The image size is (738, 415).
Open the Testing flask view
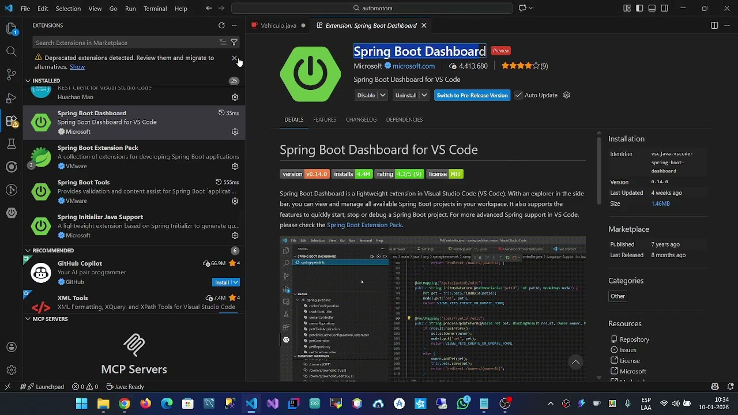pos(12,144)
